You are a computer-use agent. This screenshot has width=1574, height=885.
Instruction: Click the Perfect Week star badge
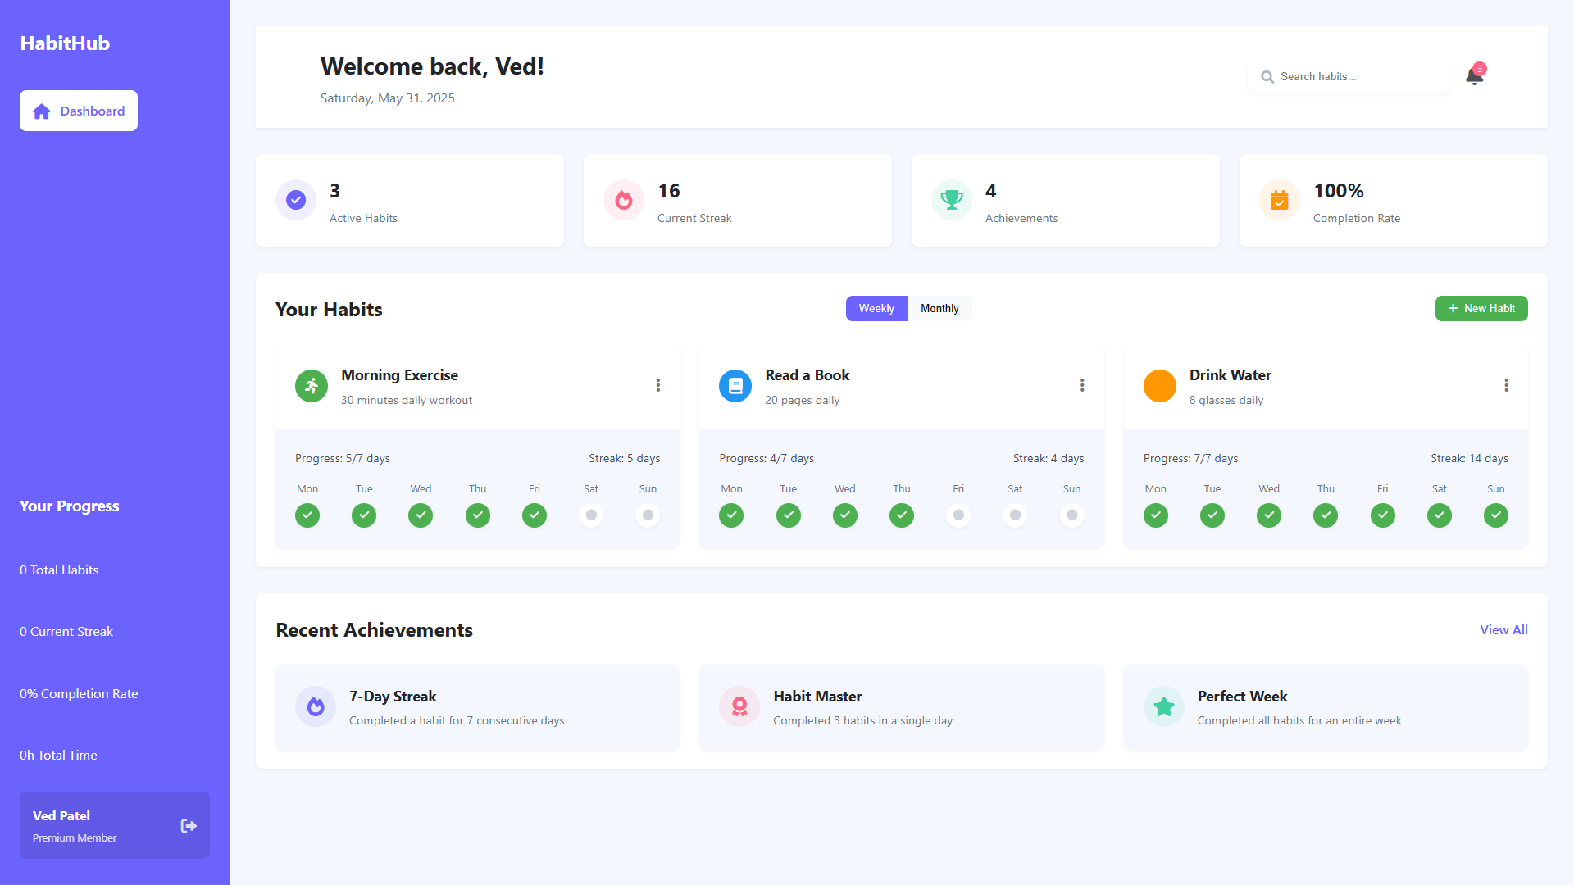[1164, 706]
